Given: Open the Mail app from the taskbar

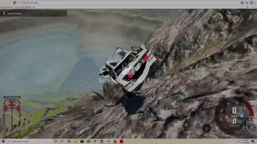Looking at the screenshot, I should [x=88, y=141].
